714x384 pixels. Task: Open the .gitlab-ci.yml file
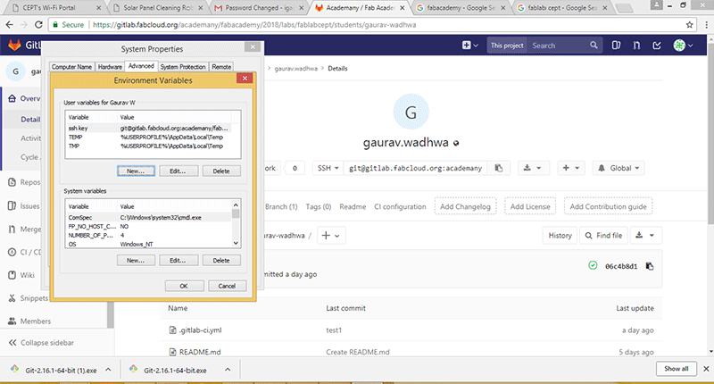[200, 330]
